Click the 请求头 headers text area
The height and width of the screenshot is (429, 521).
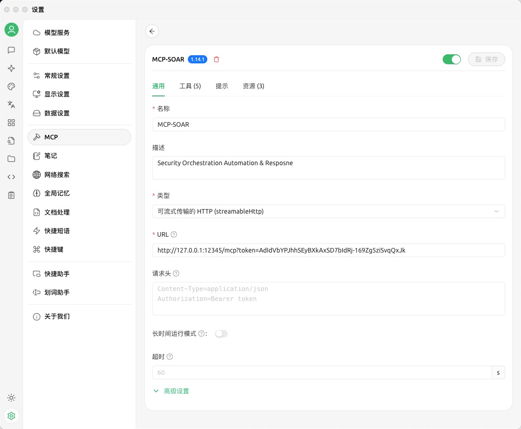pos(328,299)
